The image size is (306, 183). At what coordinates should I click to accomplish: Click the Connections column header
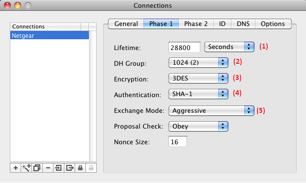pyautogui.click(x=46, y=26)
